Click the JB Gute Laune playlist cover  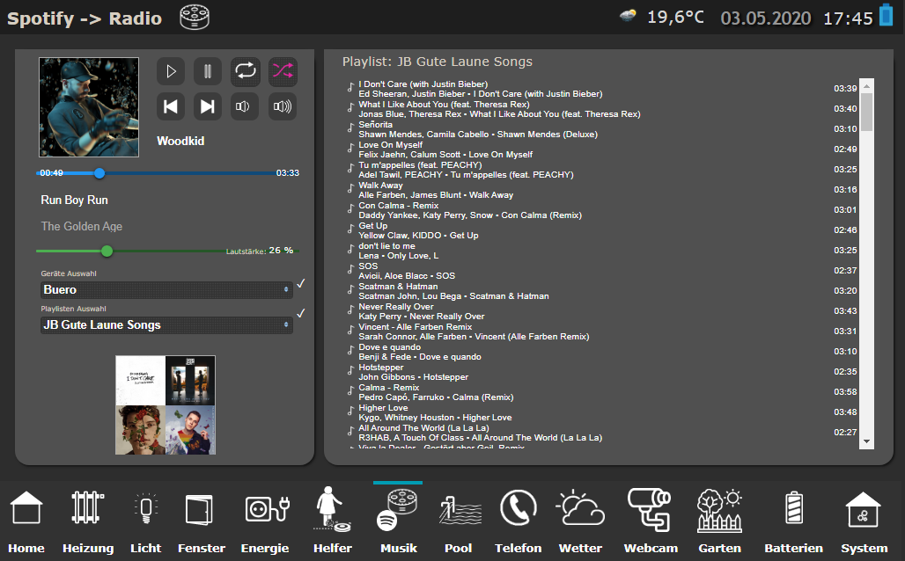(166, 404)
